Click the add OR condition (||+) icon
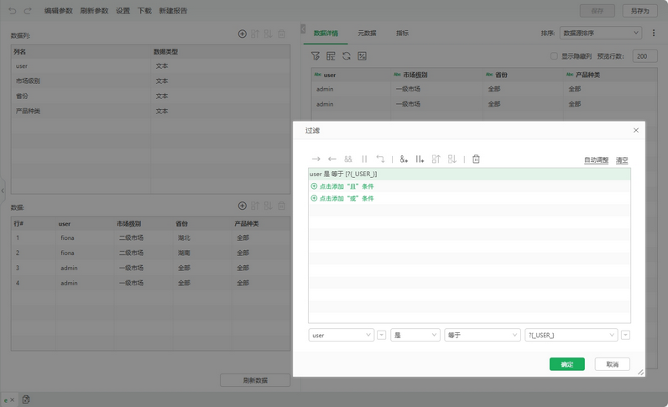 point(420,159)
